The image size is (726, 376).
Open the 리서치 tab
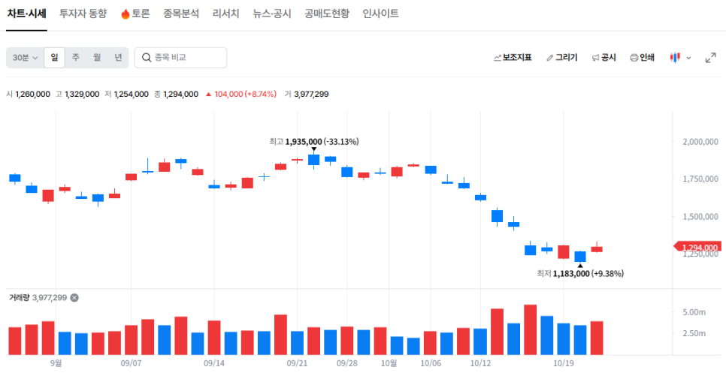tap(225, 14)
